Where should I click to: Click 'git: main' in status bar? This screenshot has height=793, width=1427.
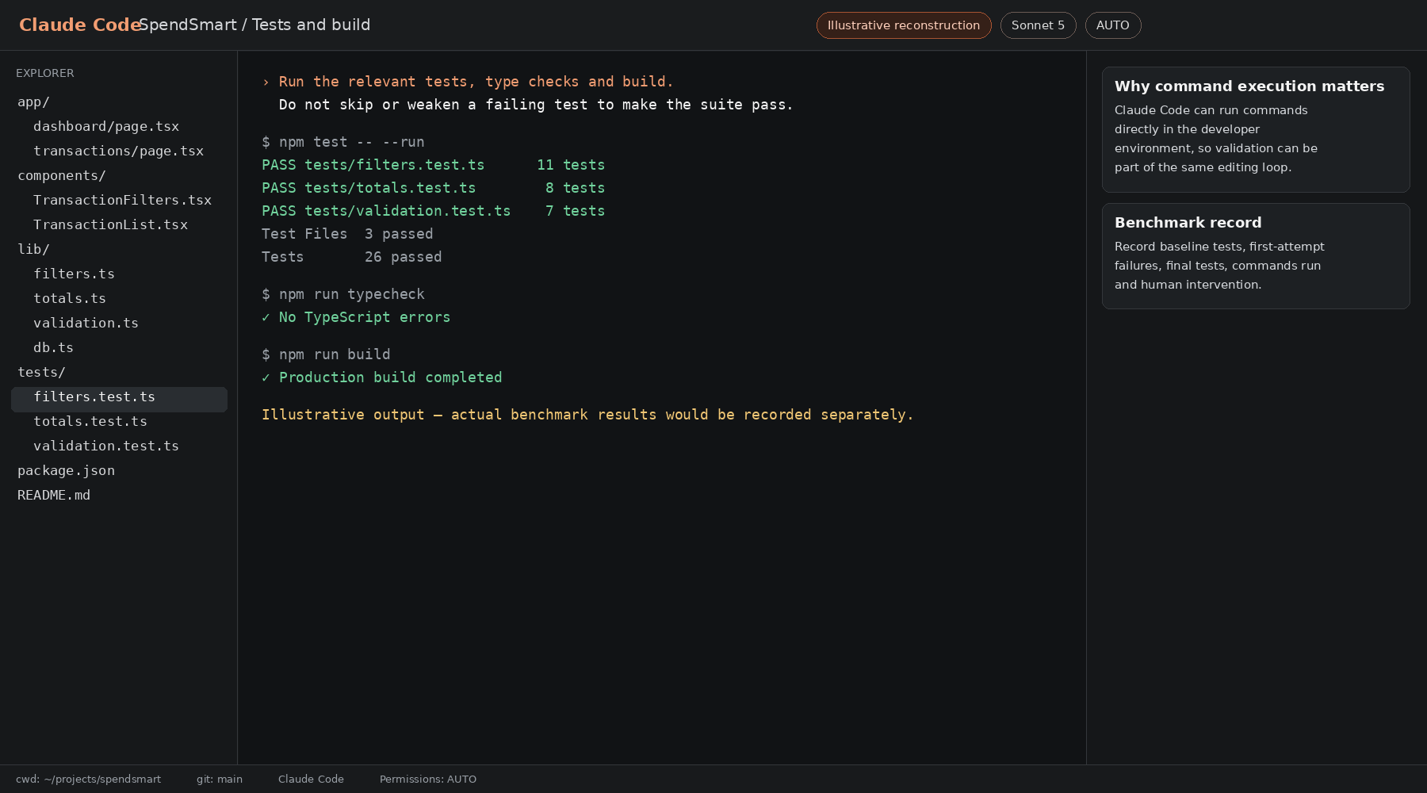[x=220, y=780]
